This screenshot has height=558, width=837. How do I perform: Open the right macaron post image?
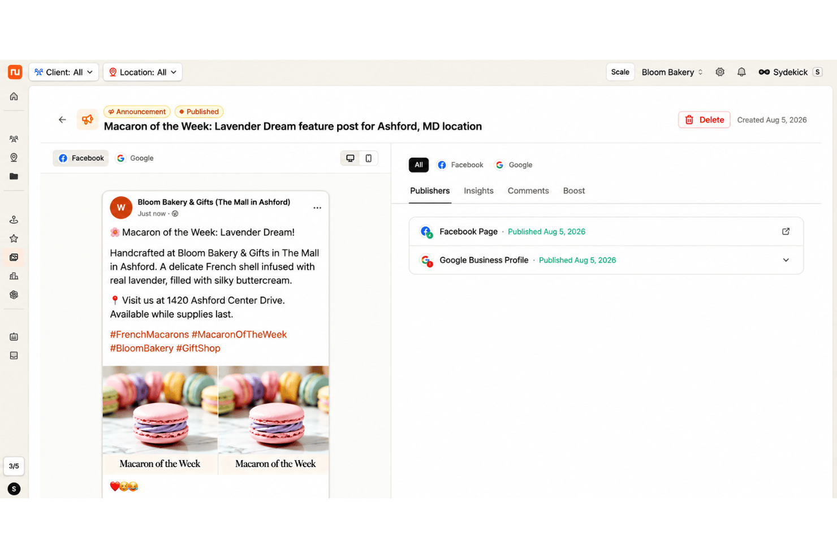pyautogui.click(x=274, y=420)
